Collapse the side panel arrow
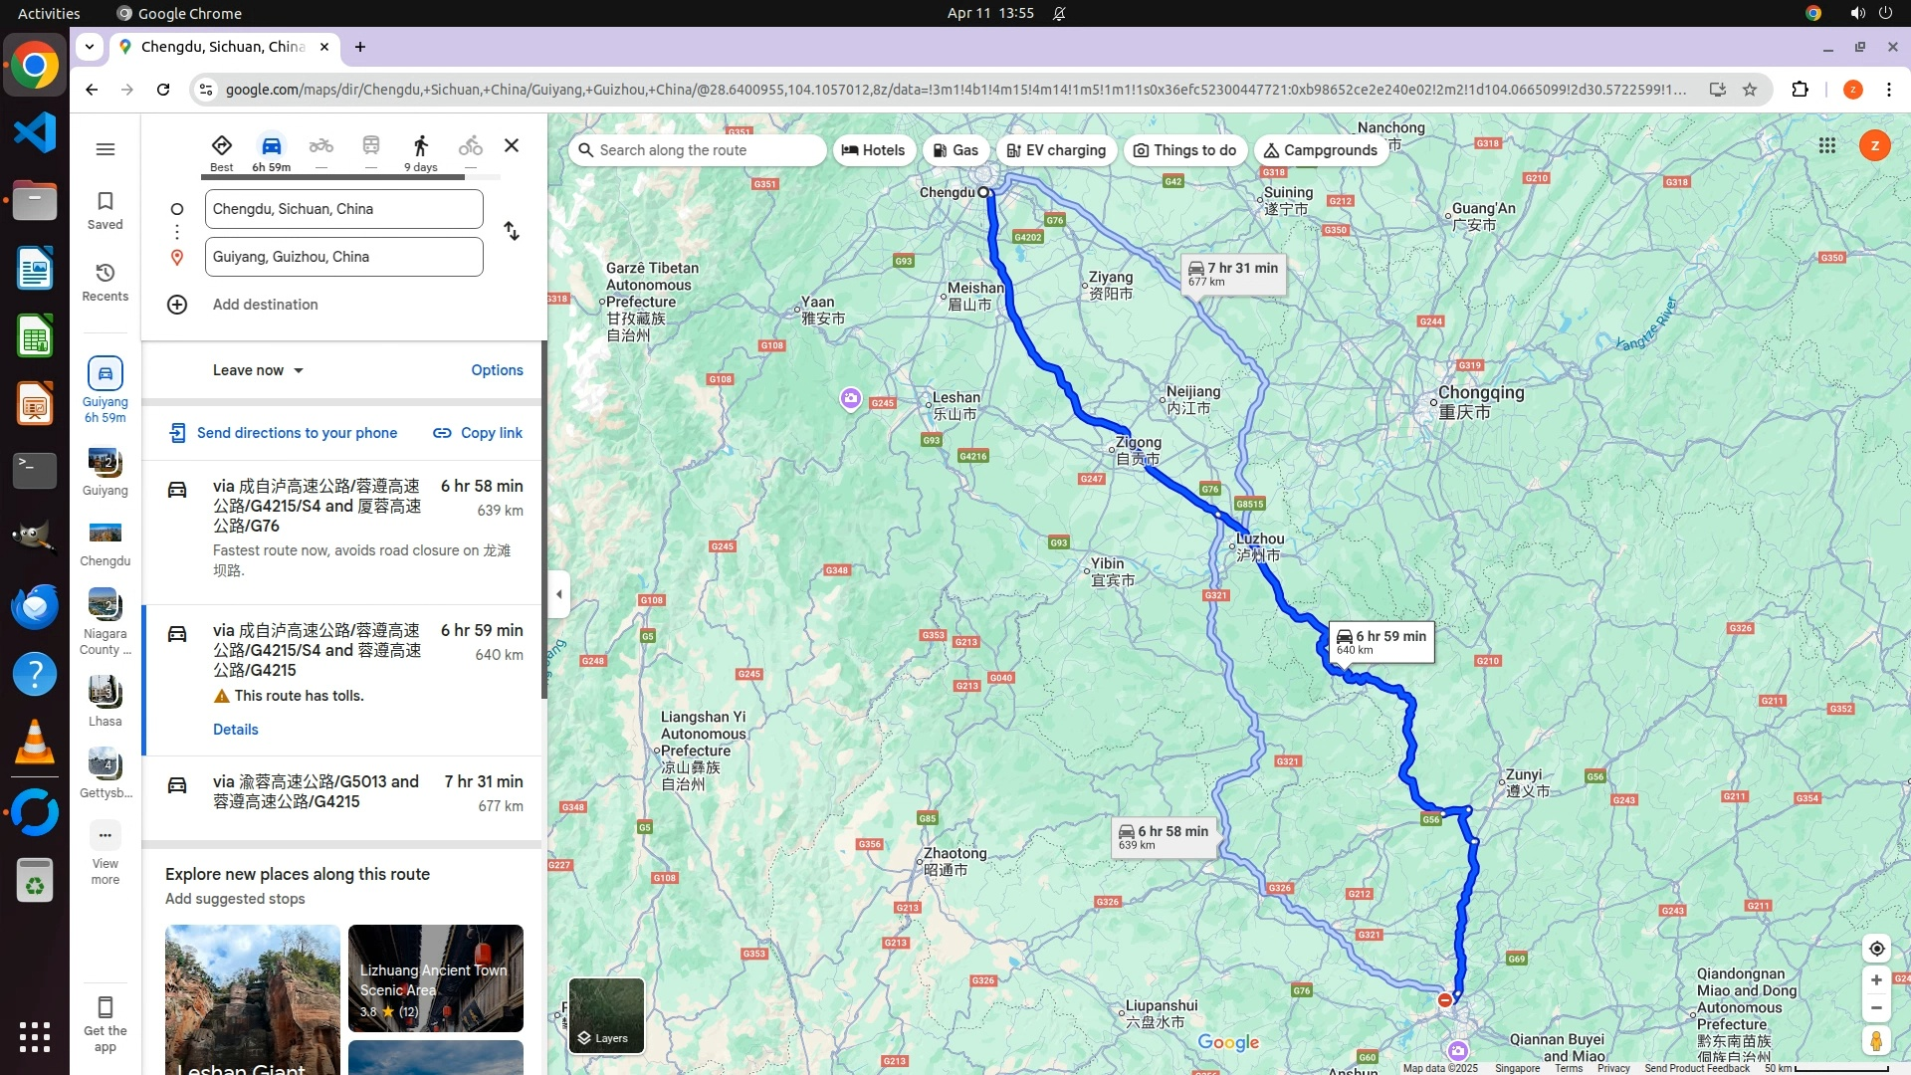This screenshot has width=1911, height=1075. point(559,594)
